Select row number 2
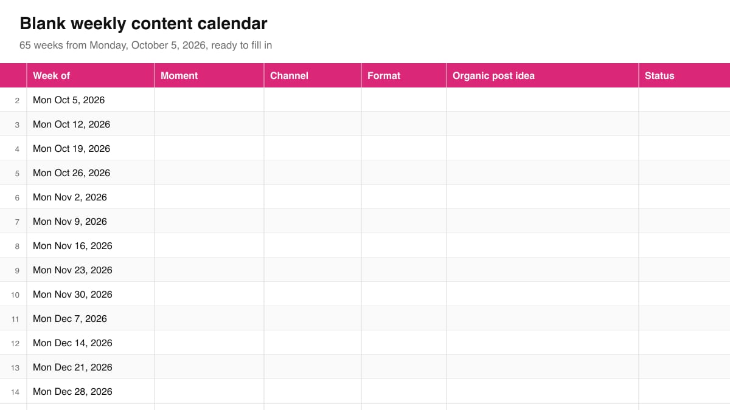This screenshot has height=410, width=730. tap(13, 100)
